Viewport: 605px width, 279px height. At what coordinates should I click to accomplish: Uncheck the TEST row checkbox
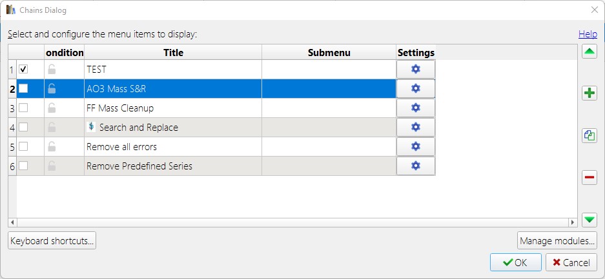coord(23,69)
